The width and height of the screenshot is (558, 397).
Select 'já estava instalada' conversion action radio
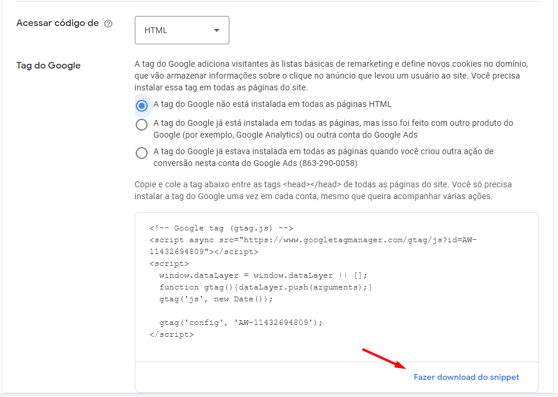click(141, 153)
